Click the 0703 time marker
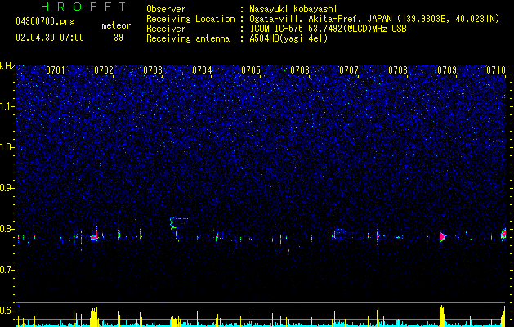Viewport: 514px width, 327px height. 153,70
